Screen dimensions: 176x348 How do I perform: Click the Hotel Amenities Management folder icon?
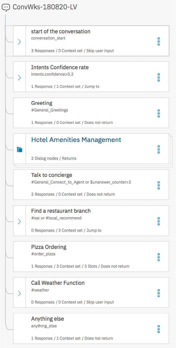tap(20, 149)
